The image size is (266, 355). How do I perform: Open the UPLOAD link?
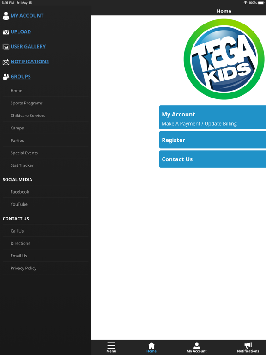(21, 32)
